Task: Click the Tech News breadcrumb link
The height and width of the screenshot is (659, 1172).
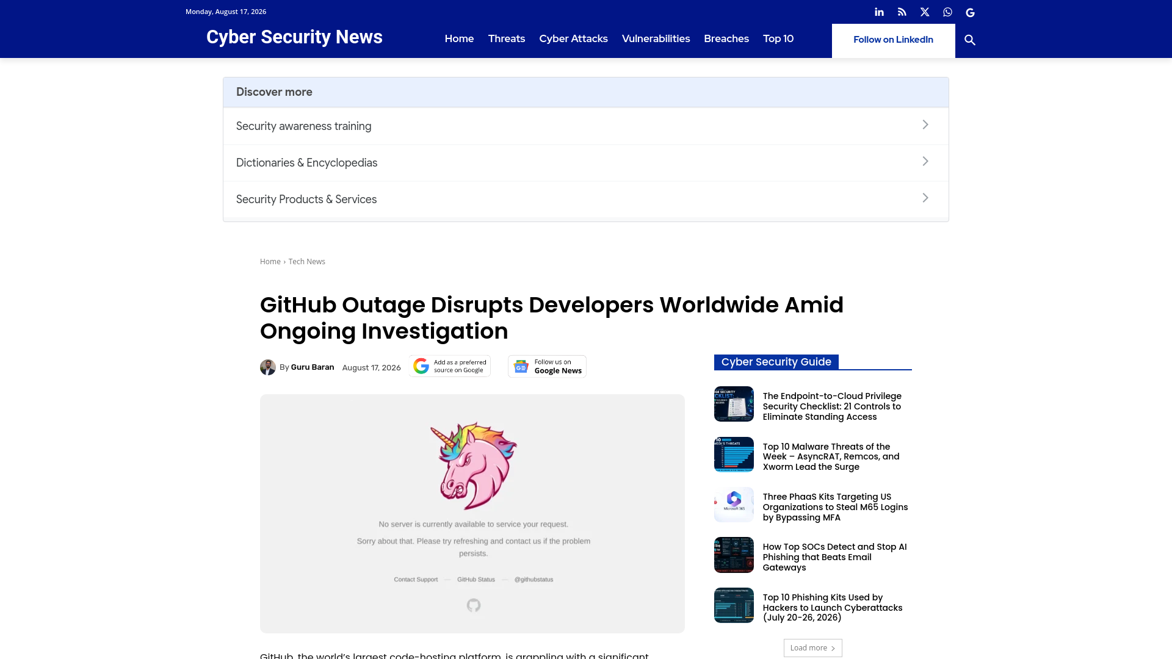Action: pos(306,262)
